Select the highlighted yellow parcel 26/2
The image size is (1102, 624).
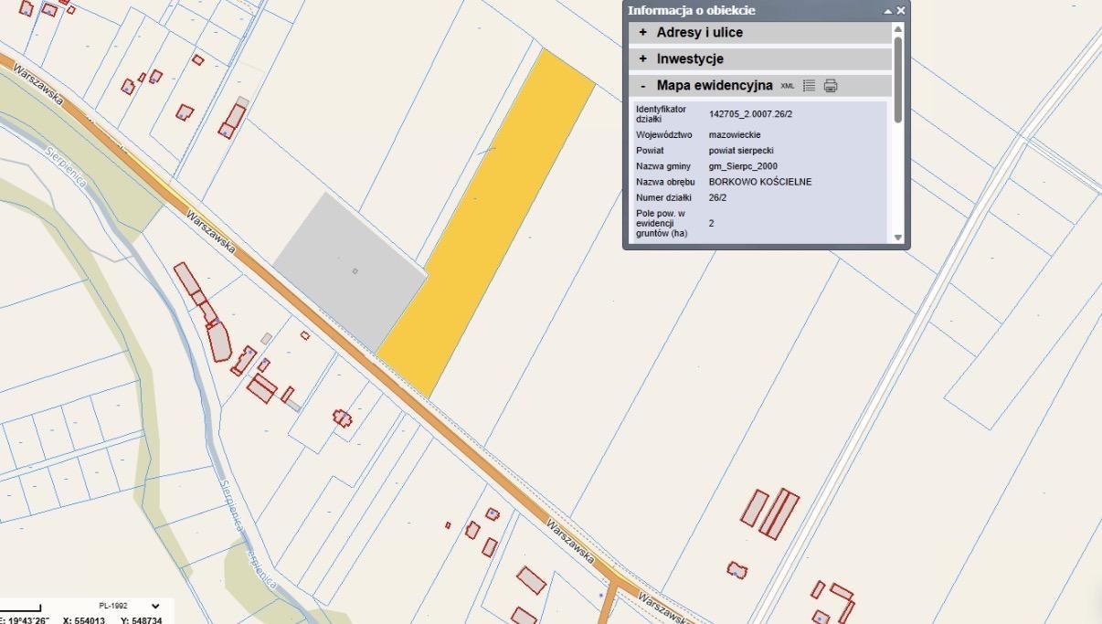487,224
